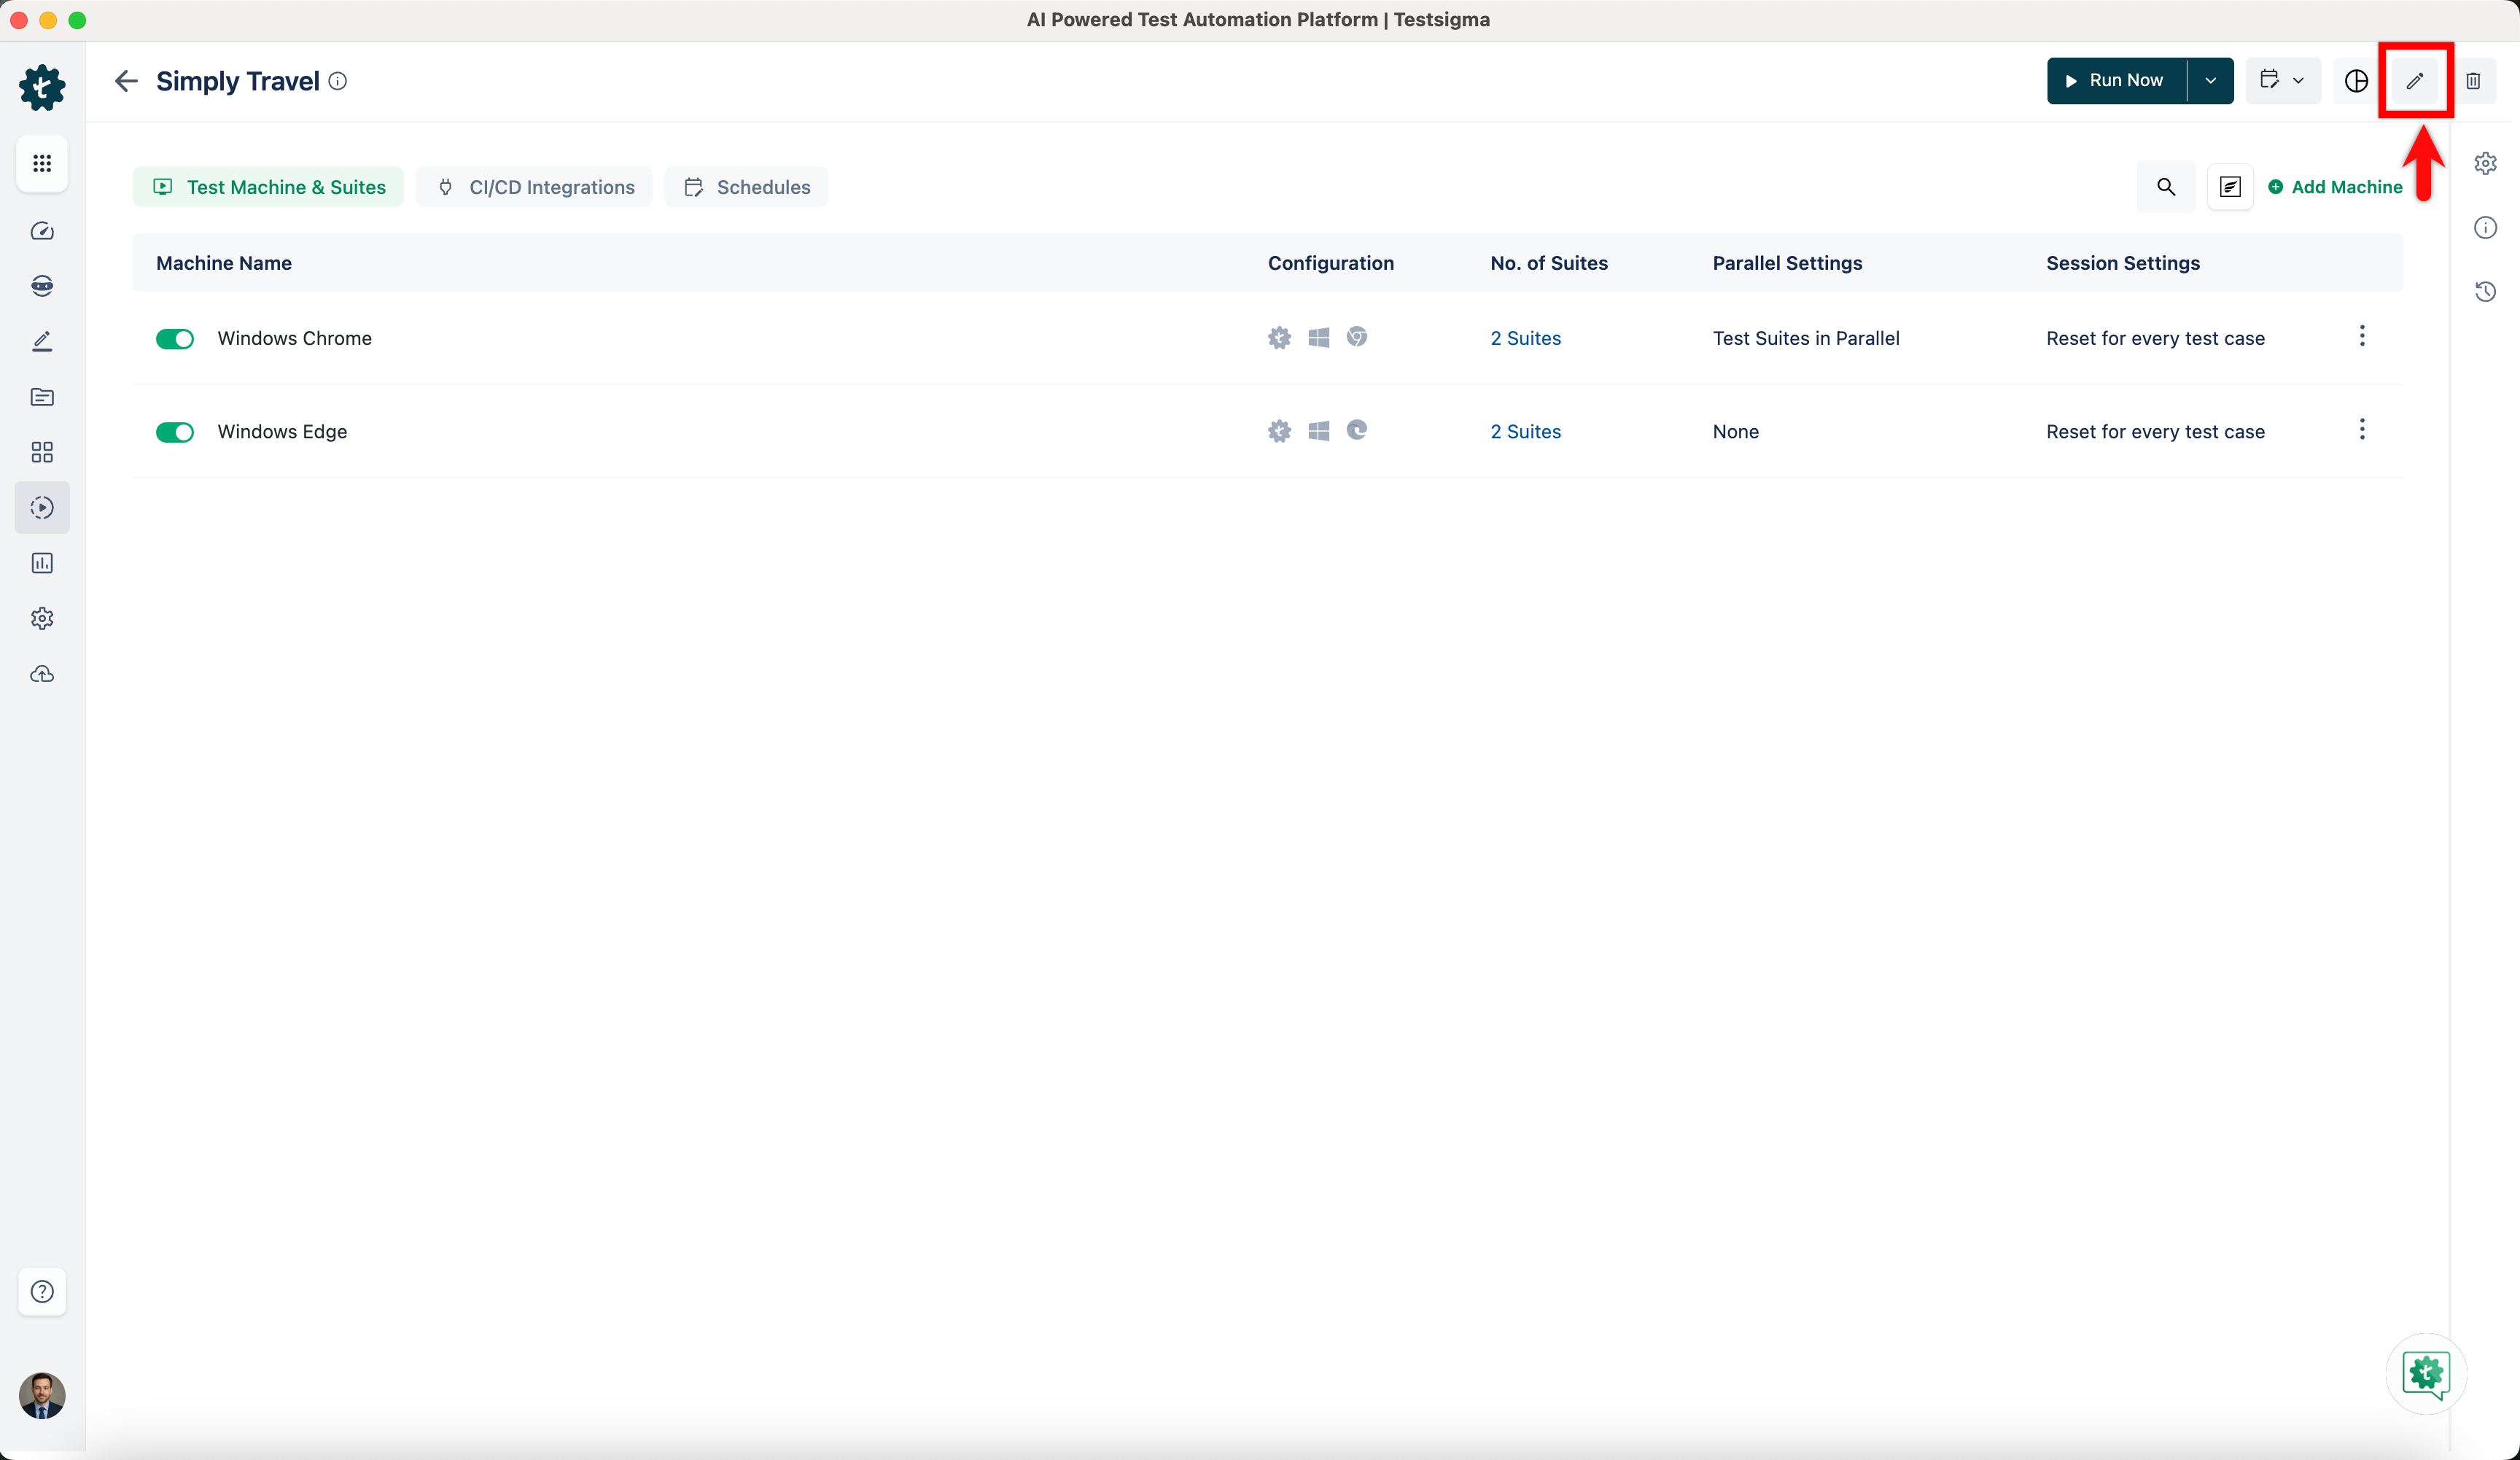Open Windows Chrome row kebab menu
2520x1460 pixels.
tap(2362, 336)
